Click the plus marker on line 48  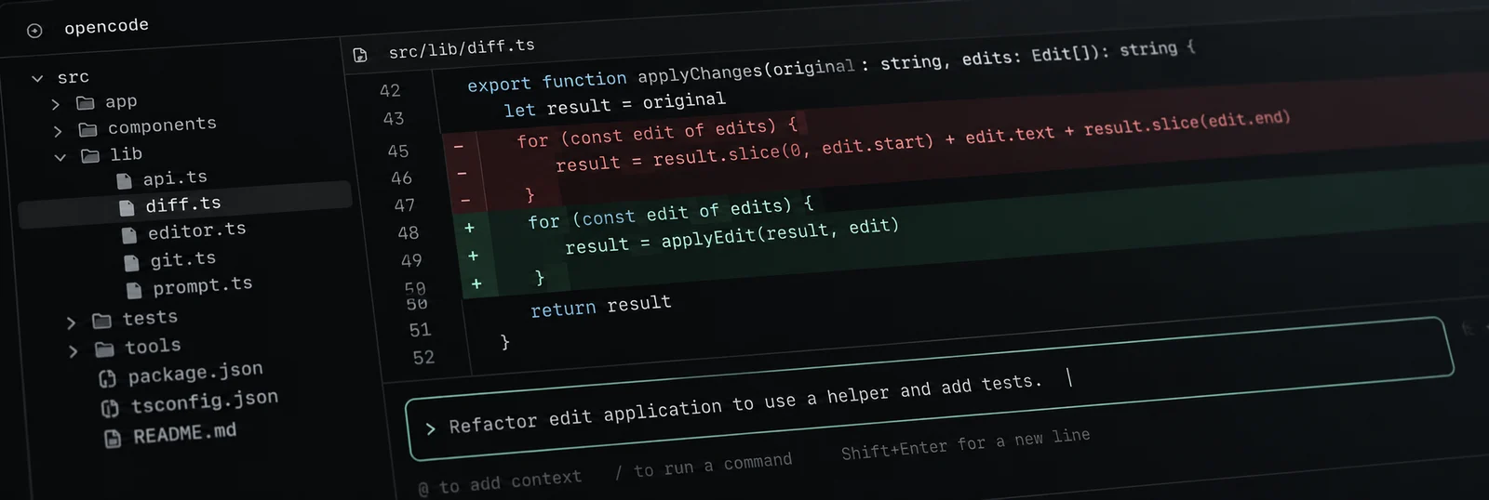(469, 228)
